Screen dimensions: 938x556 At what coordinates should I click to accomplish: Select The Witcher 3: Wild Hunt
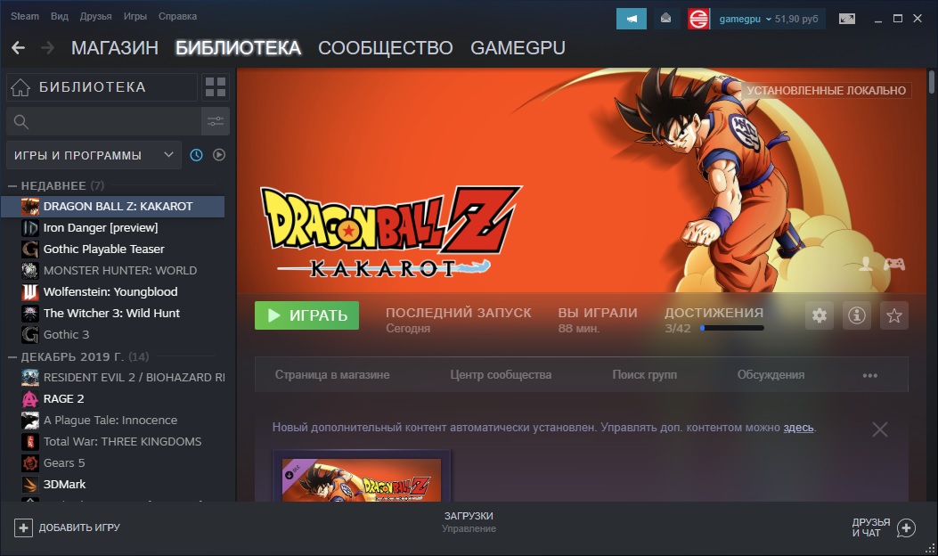(111, 313)
